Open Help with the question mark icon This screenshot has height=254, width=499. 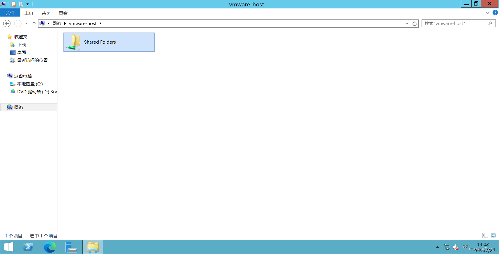(495, 13)
